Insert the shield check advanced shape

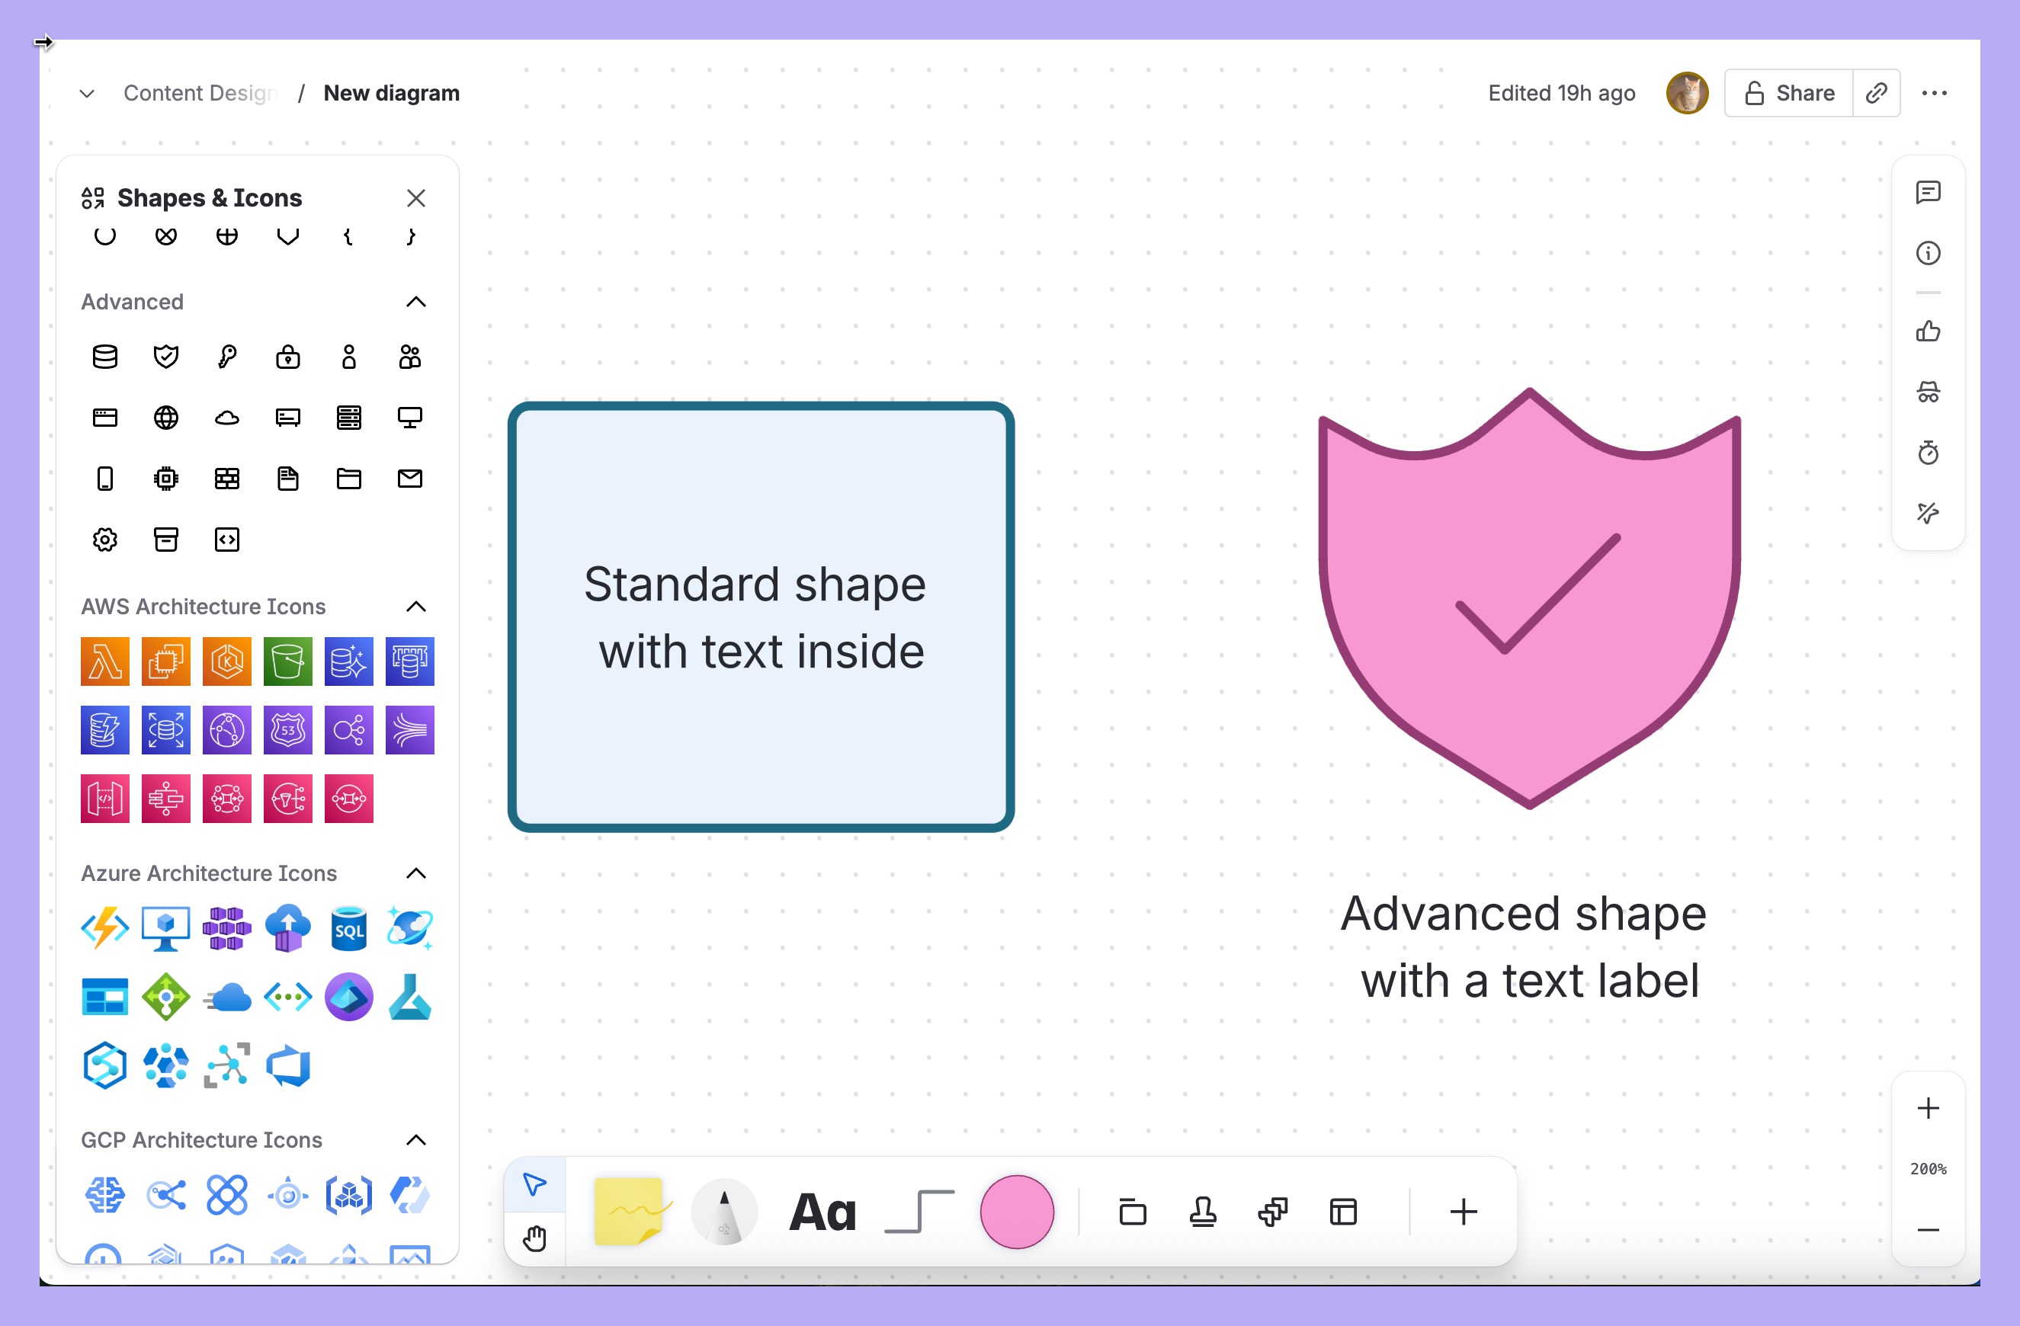pyautogui.click(x=165, y=357)
